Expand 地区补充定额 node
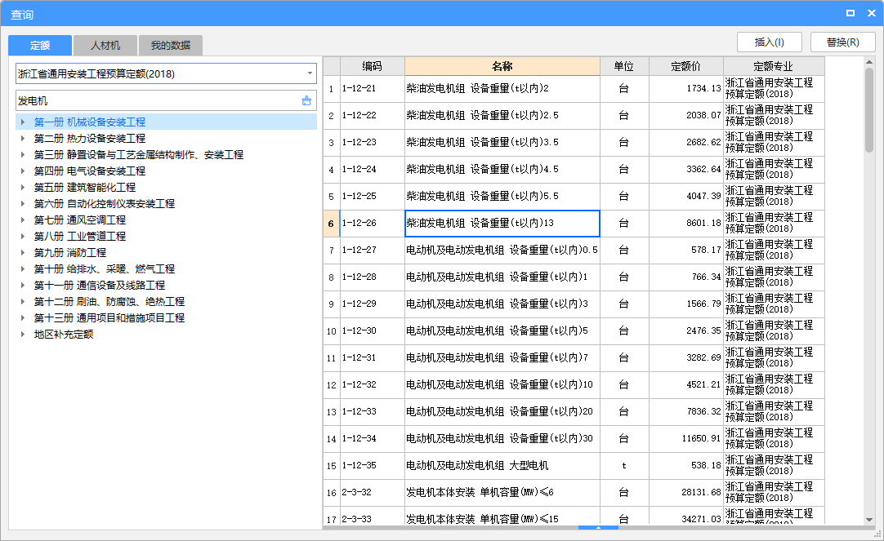 point(23,334)
